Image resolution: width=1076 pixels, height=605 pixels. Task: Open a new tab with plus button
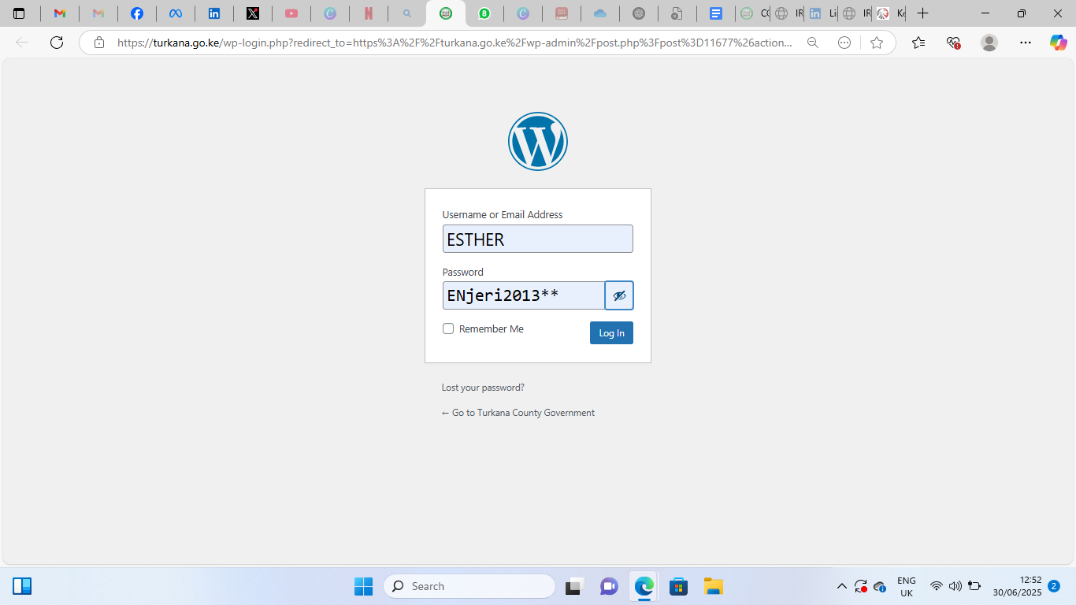[923, 13]
